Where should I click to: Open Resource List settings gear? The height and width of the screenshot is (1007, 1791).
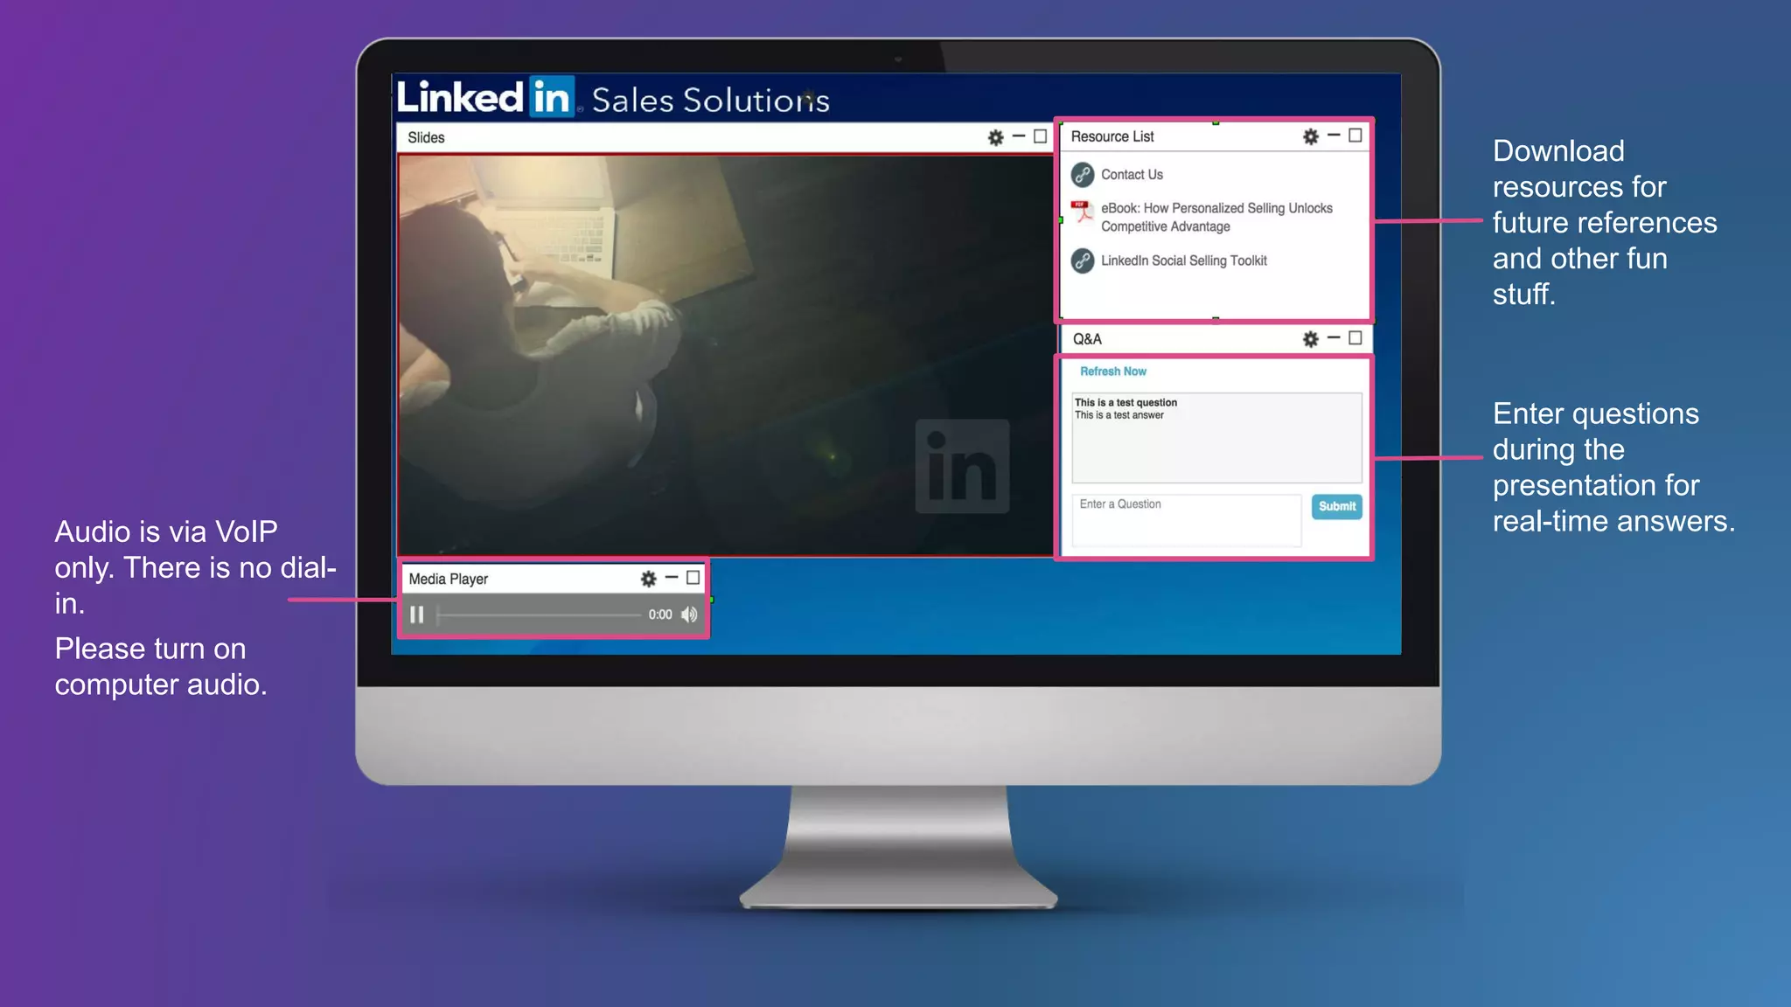1310,136
